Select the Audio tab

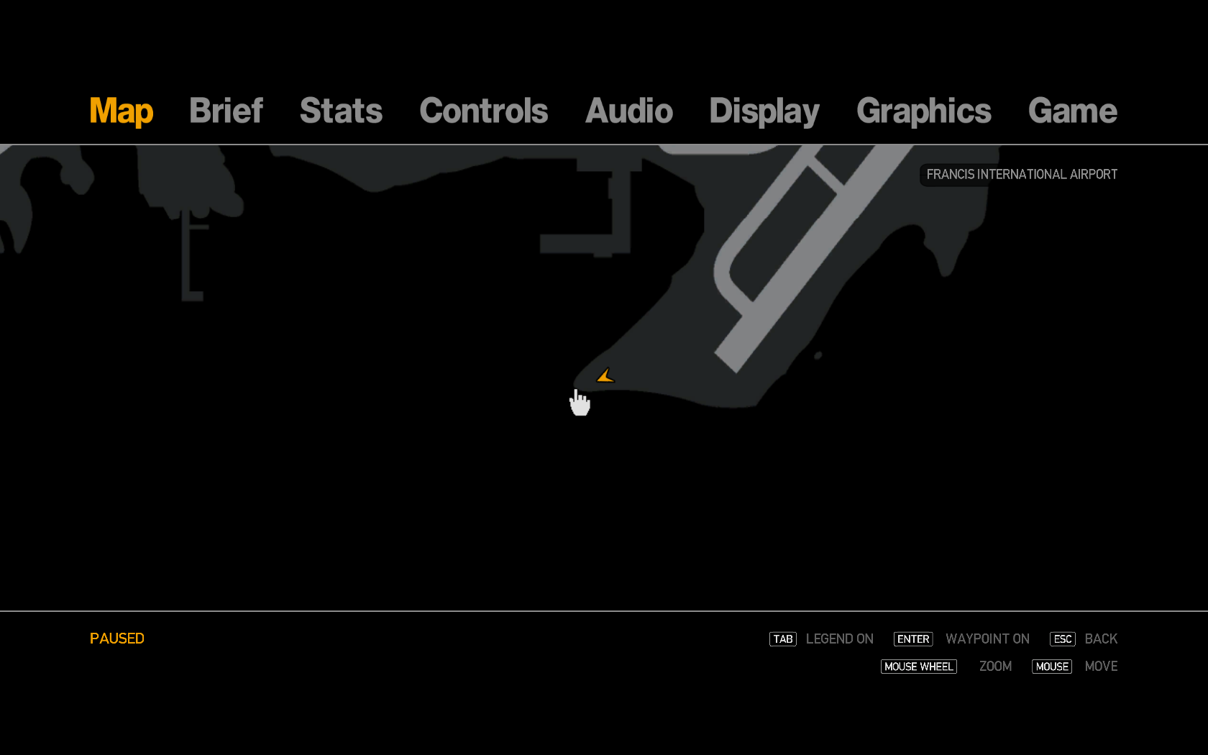point(628,111)
